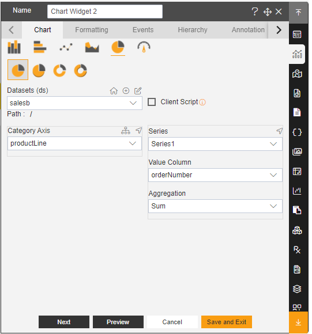Screen dimensions: 312x334
Task: Open the map widget icon in sidebar
Action: tap(297, 74)
